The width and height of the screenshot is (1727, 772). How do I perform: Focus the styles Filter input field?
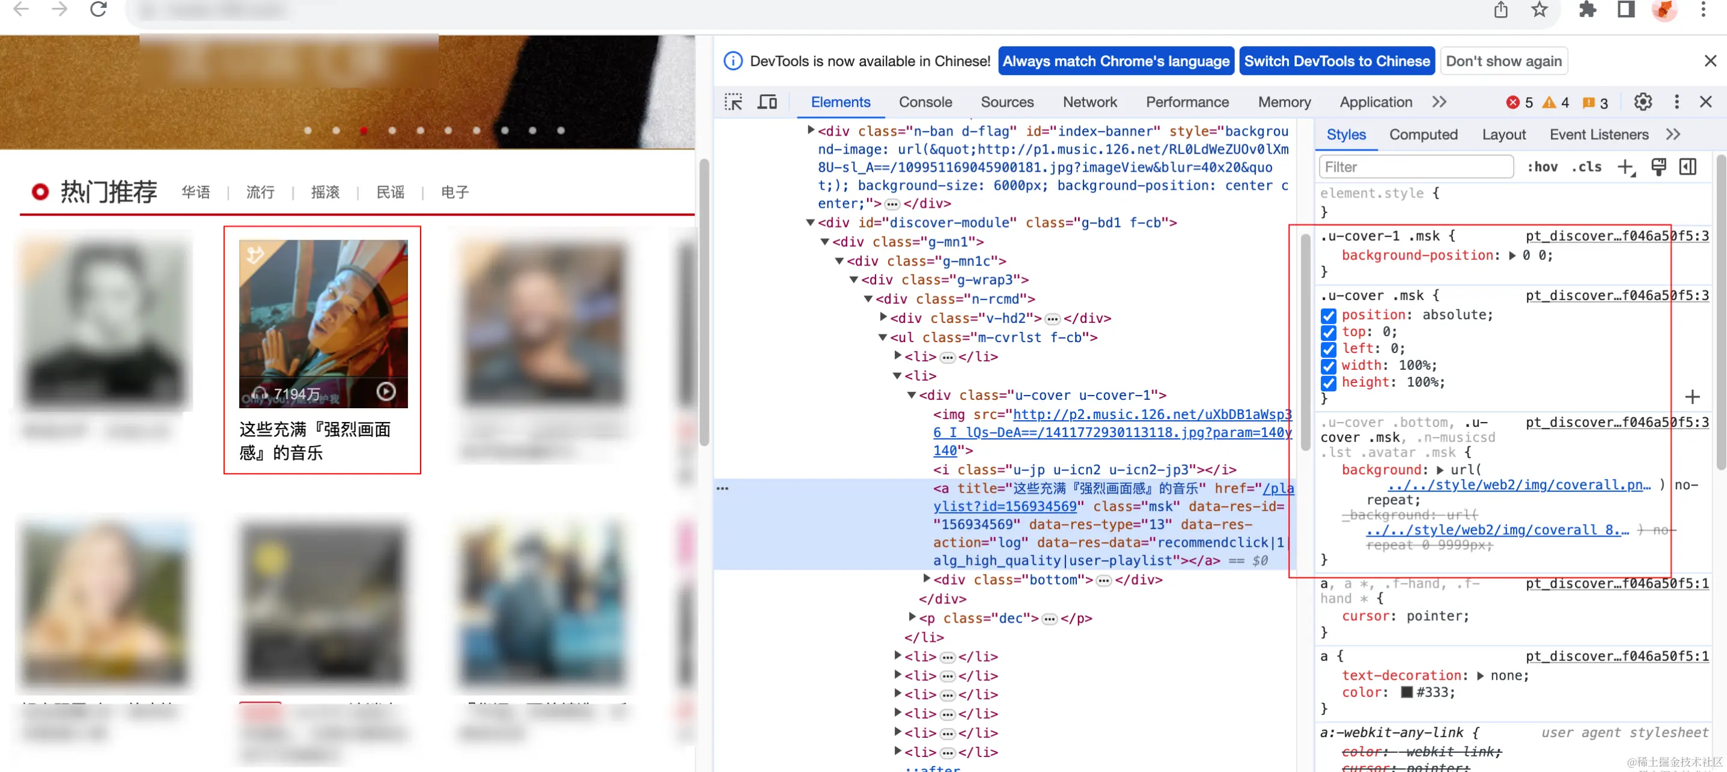click(x=1415, y=167)
